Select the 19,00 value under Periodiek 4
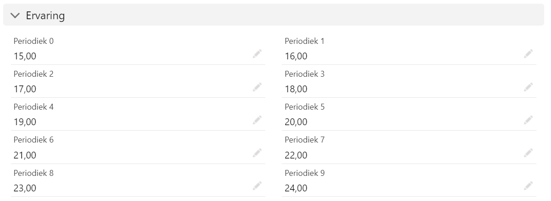The width and height of the screenshot is (551, 201). point(25,122)
